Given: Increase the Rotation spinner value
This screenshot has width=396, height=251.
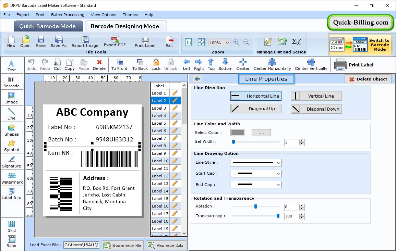Looking at the screenshot, I should (x=302, y=205).
